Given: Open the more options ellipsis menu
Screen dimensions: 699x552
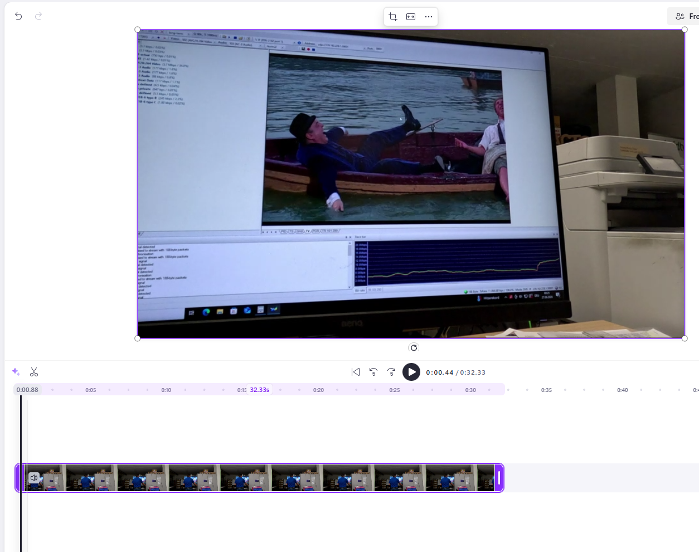Looking at the screenshot, I should tap(429, 17).
